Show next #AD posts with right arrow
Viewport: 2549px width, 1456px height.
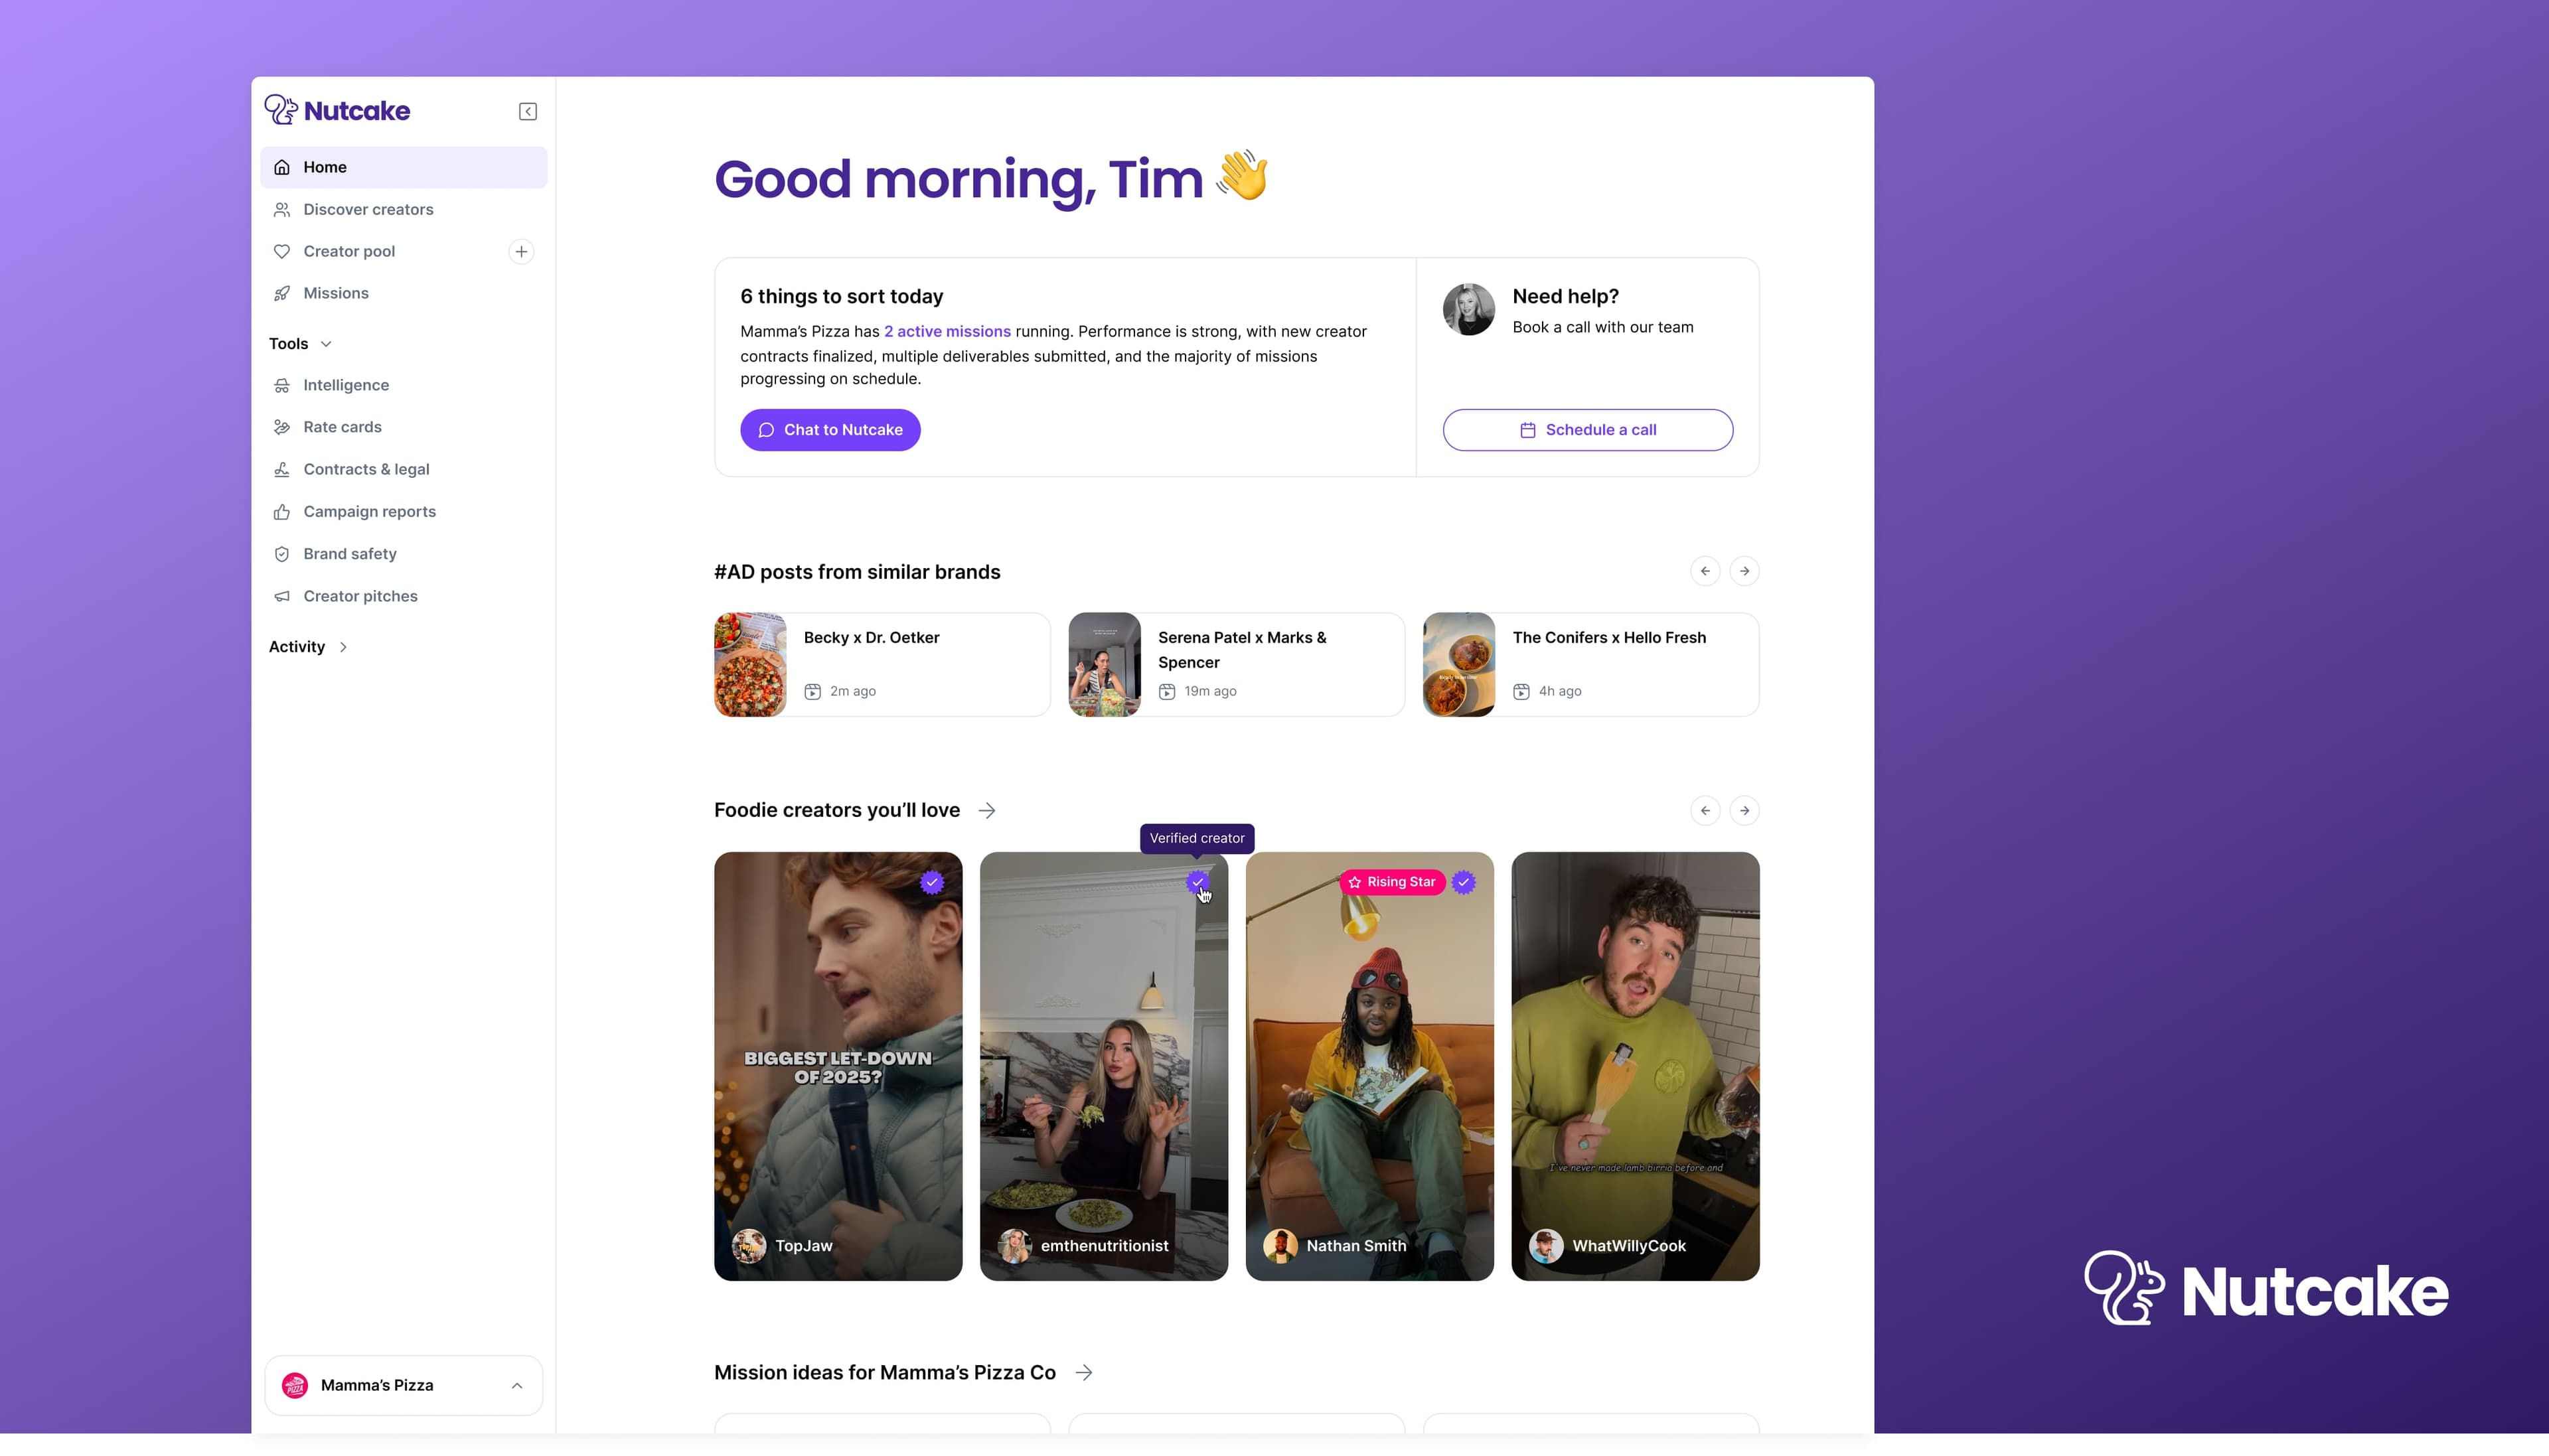(1744, 571)
